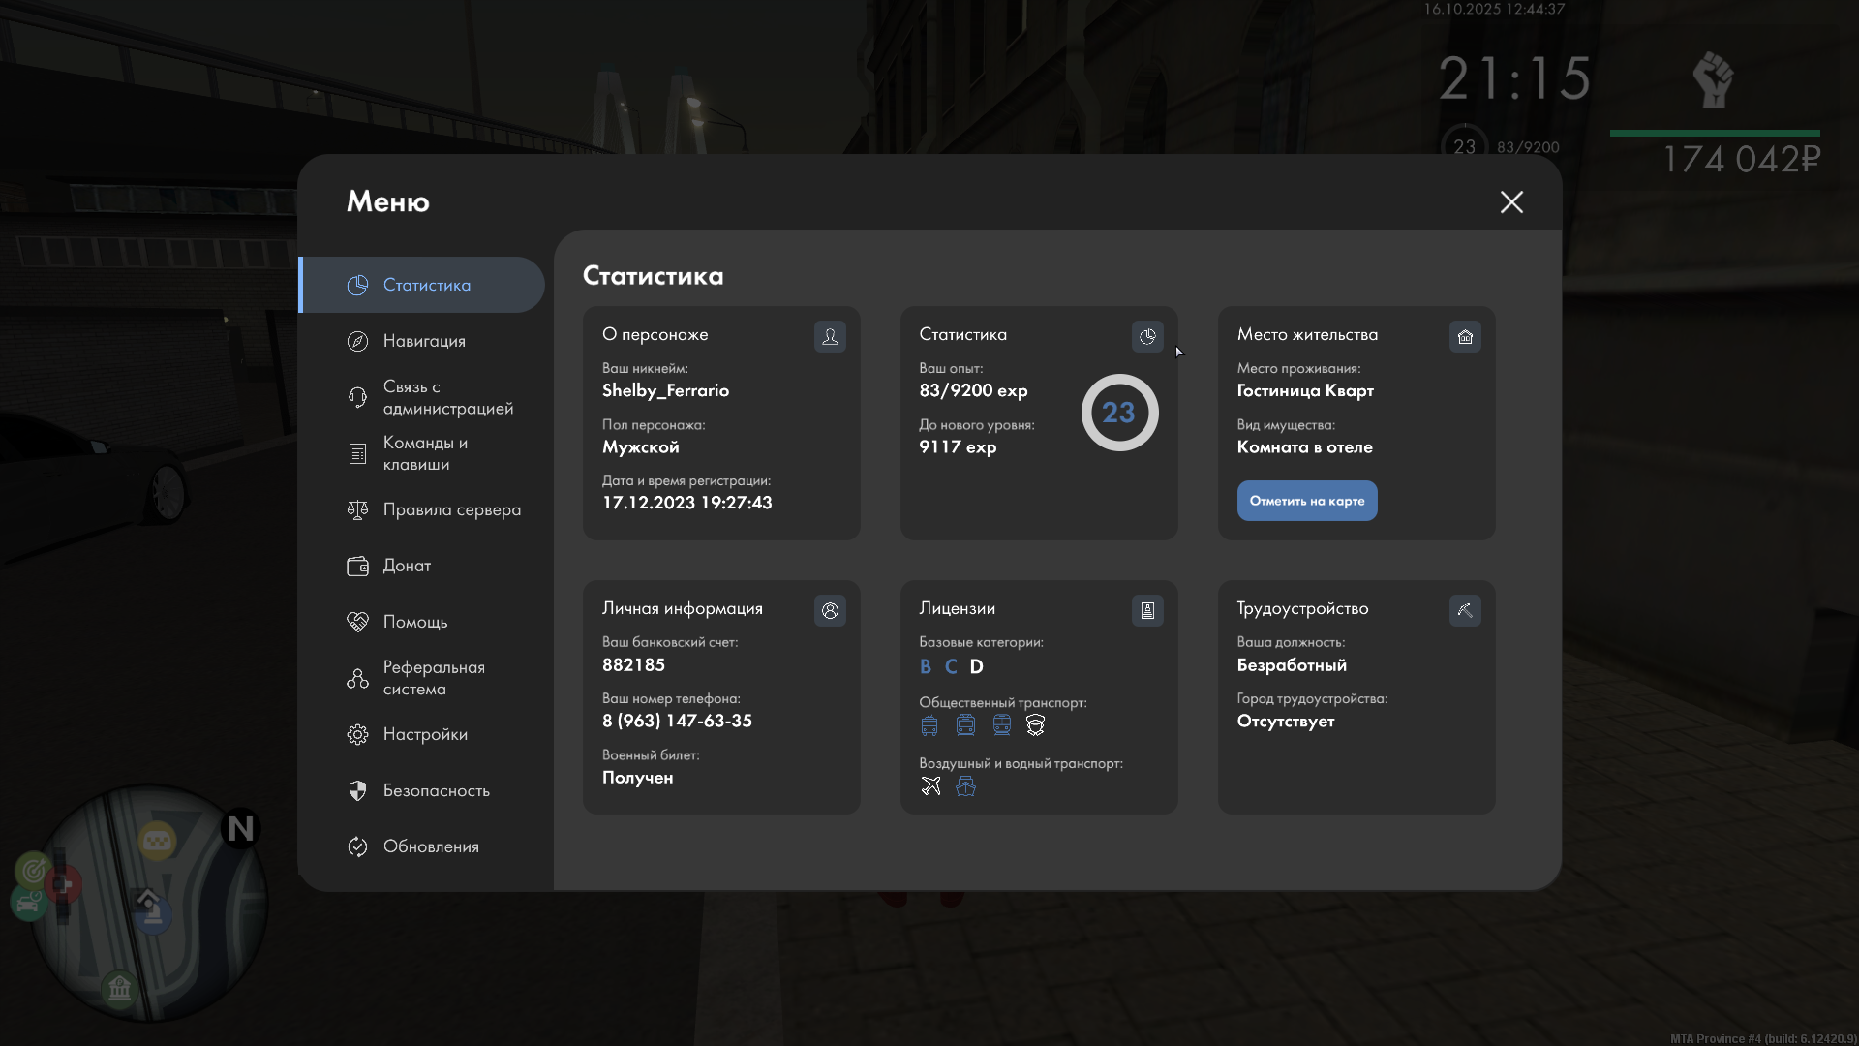
Task: Click the pie chart icon in Статистика card
Action: (1147, 337)
